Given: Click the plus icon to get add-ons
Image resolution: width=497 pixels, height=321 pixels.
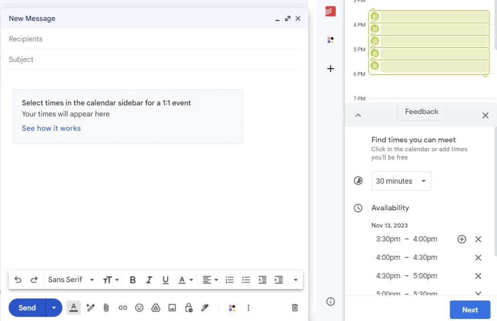Looking at the screenshot, I should [x=331, y=69].
